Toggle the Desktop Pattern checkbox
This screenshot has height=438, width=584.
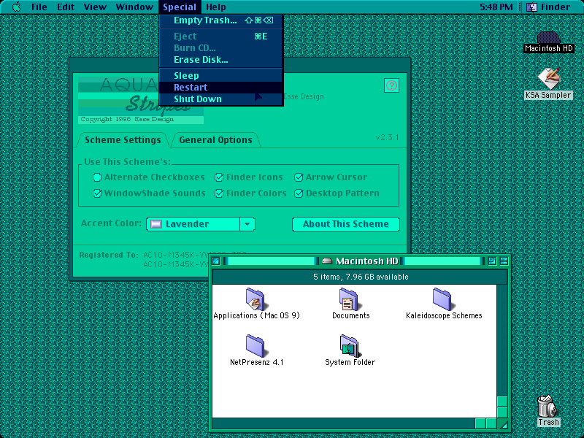(x=337, y=193)
